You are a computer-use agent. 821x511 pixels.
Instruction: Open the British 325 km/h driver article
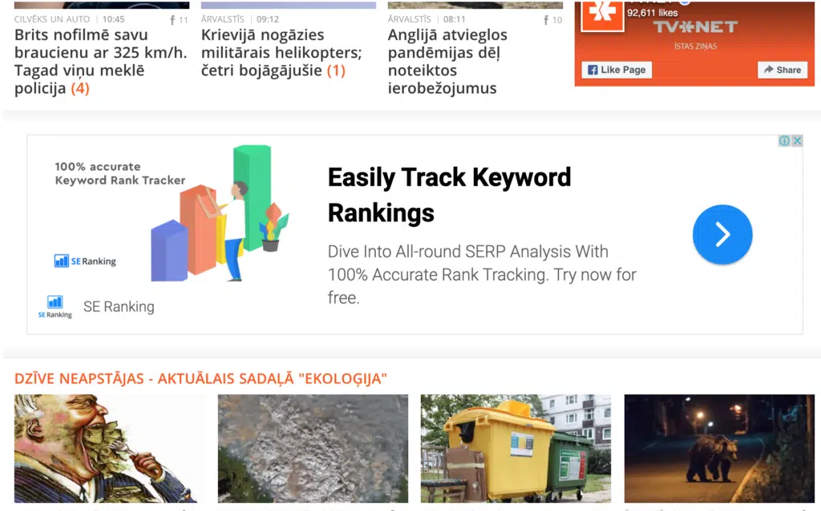100,61
